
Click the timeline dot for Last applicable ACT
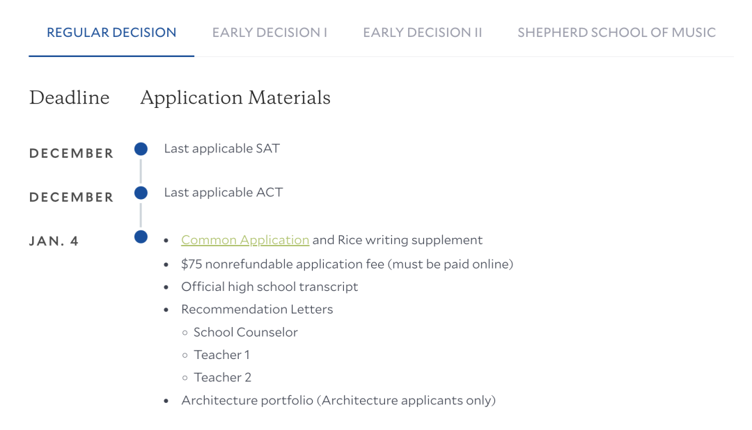(x=141, y=193)
